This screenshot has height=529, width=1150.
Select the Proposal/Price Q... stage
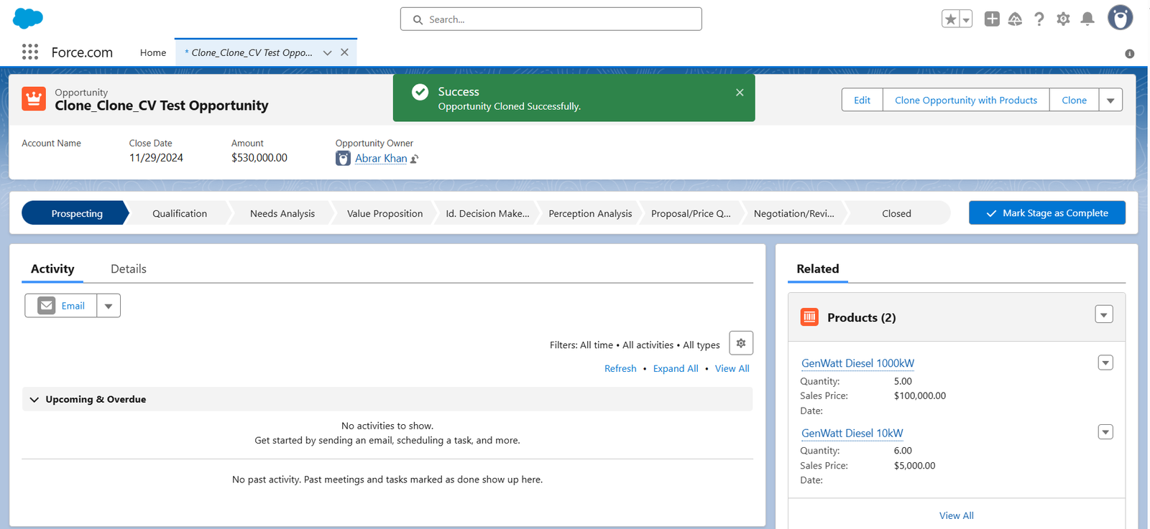[691, 213]
